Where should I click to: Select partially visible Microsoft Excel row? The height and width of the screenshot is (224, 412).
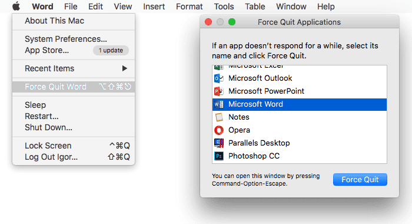300,68
